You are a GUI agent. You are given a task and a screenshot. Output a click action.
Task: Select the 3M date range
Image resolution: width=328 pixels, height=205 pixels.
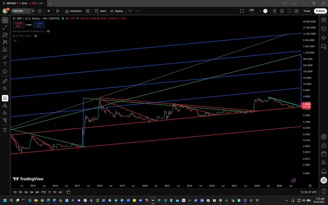[31, 192]
